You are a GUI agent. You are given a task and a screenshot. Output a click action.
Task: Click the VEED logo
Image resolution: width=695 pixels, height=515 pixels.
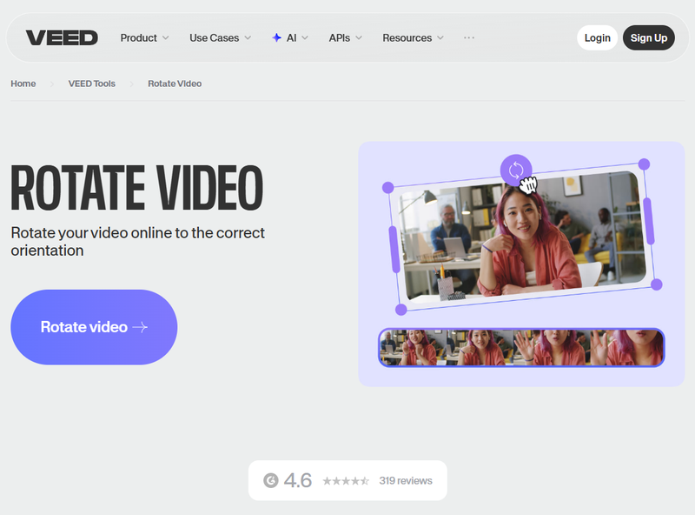pos(62,37)
